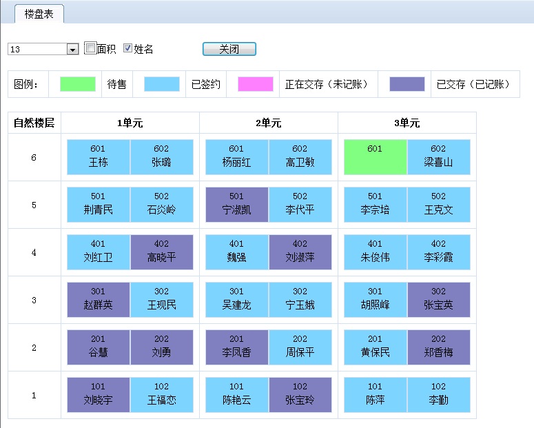
Task: Select unit 201 谷慧
Action: tap(99, 347)
